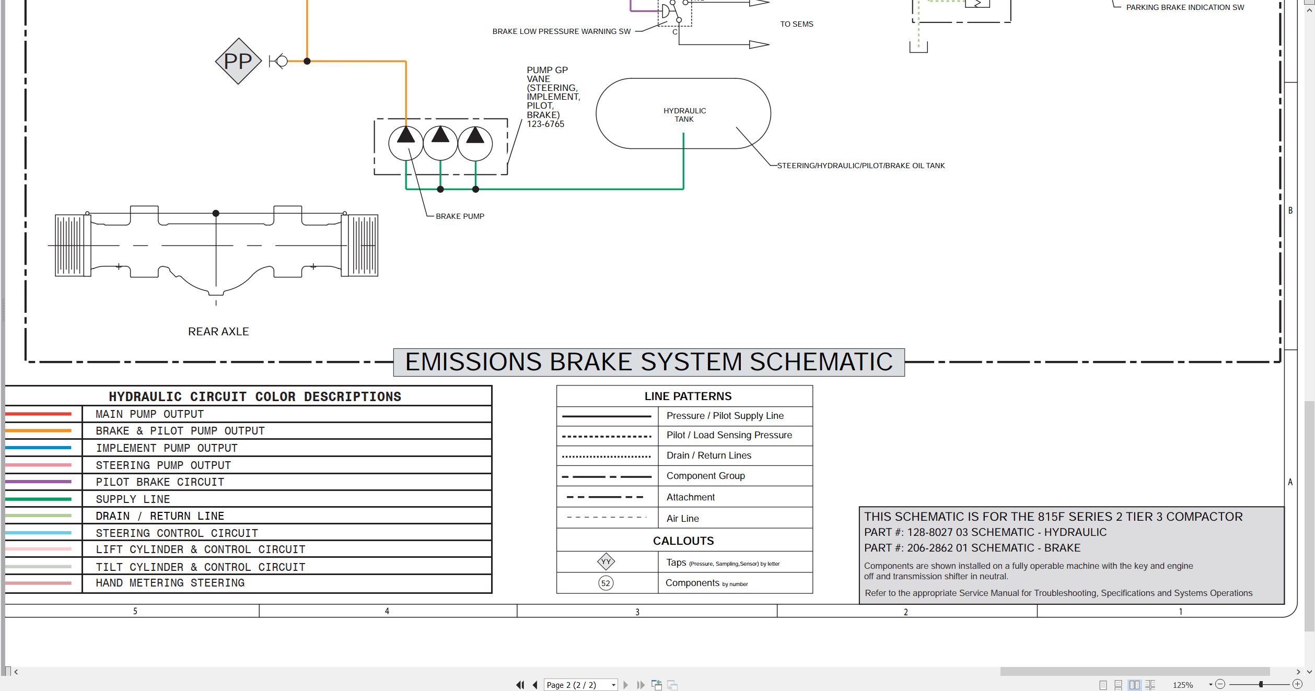Click the horizontal scrollbar thumb
This screenshot has height=691, width=1315.
(x=1135, y=671)
